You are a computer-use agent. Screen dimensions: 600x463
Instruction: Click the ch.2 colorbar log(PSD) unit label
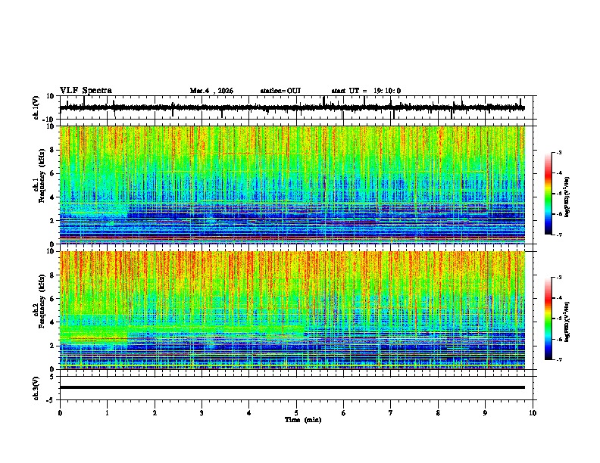point(567,322)
